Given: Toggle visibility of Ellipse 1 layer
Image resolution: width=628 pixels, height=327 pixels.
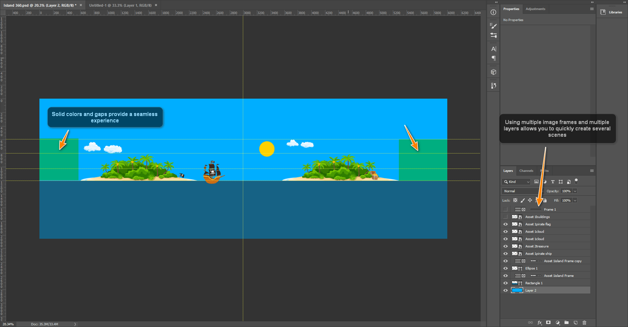Looking at the screenshot, I should (x=505, y=268).
